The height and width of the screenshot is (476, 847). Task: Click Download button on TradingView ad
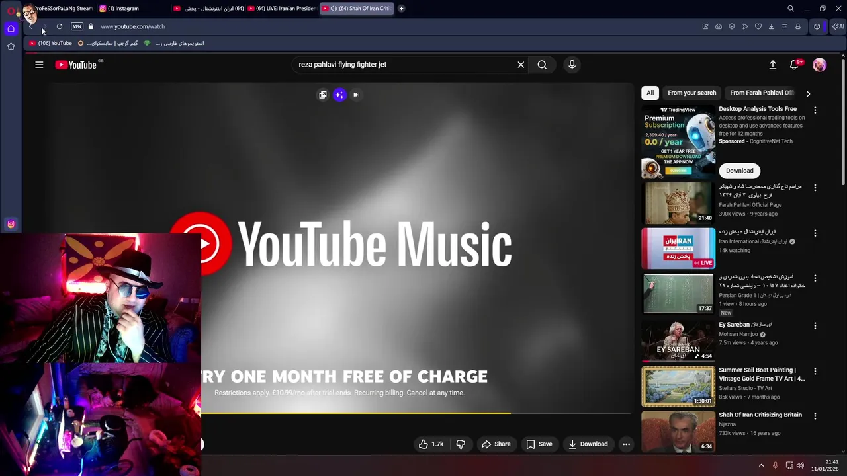(740, 171)
